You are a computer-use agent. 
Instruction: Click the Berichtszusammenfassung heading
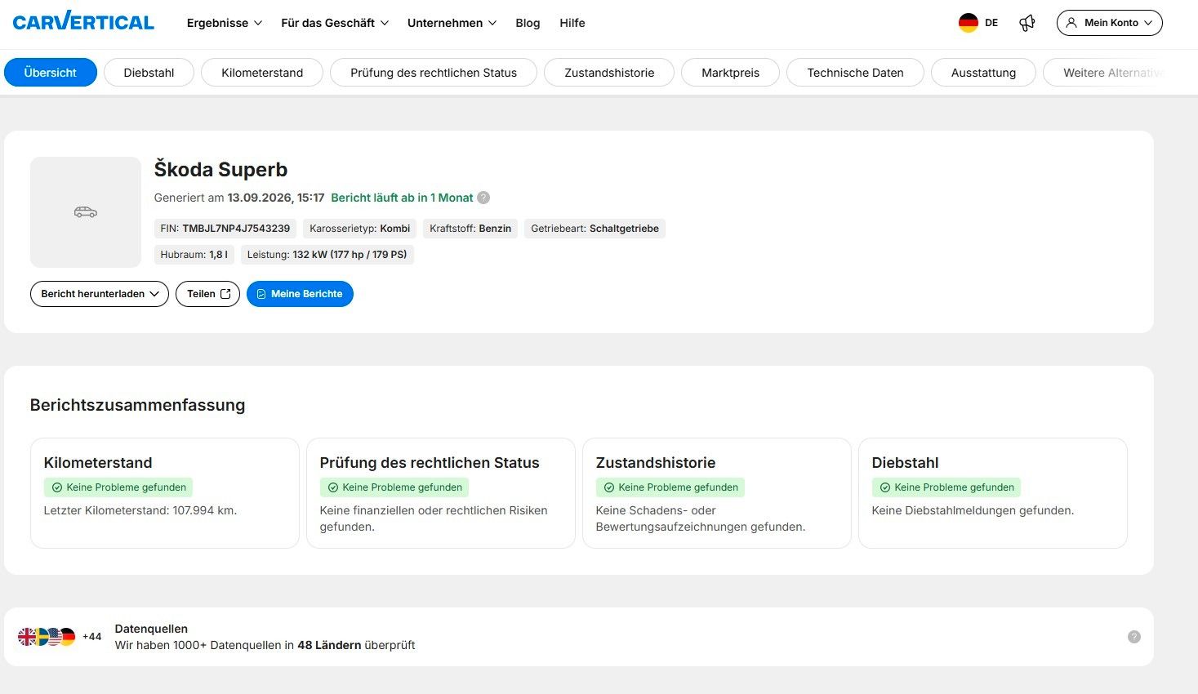(137, 405)
